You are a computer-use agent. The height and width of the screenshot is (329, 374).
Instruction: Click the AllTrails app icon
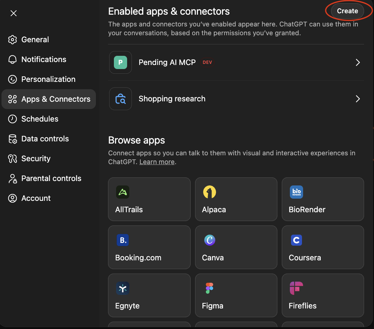[x=123, y=192]
